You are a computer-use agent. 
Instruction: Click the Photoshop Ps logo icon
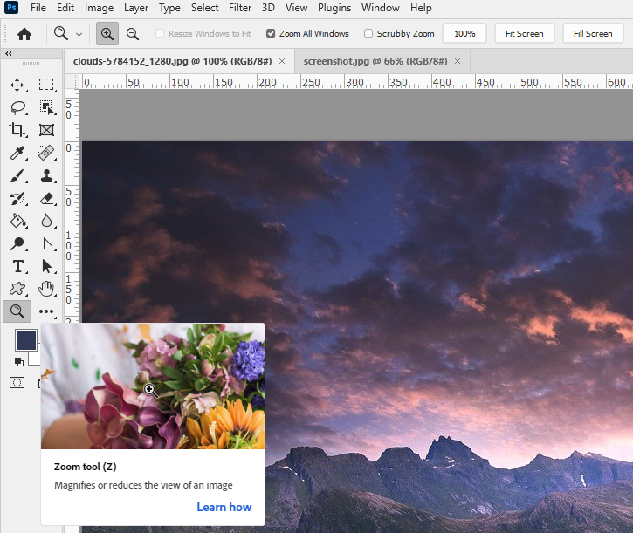point(11,7)
